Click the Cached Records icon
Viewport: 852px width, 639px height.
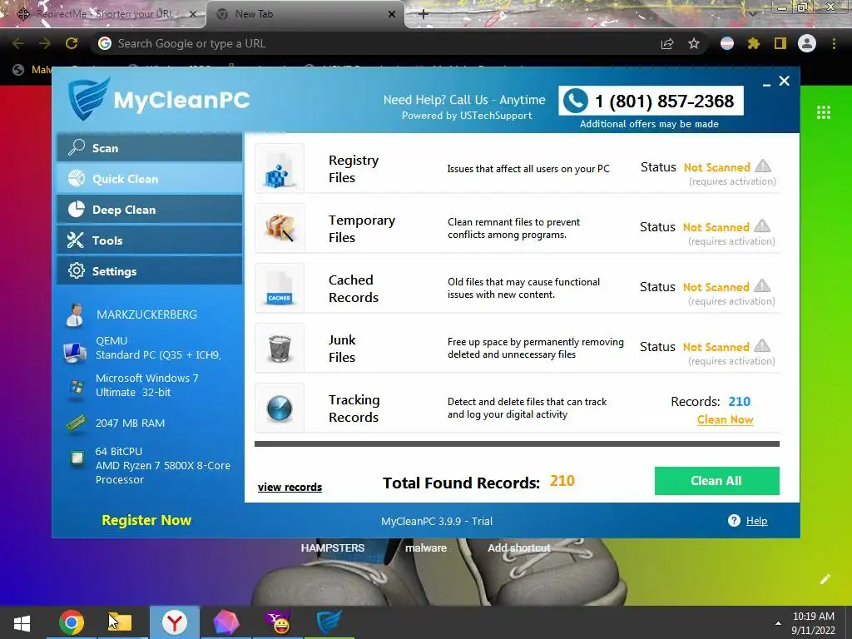[x=280, y=288]
